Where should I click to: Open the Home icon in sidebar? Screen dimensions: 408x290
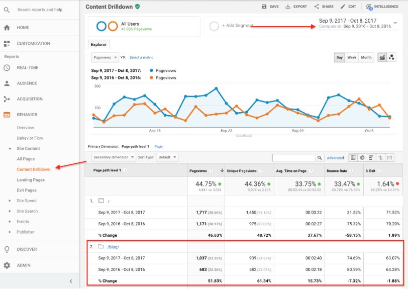(7, 28)
